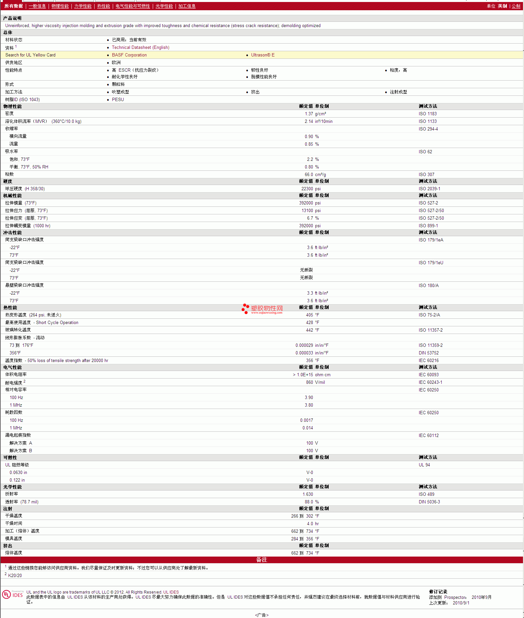This screenshot has width=524, height=618.
Task: Click volume resistivity value 1.0E+15
Action: pyautogui.click(x=303, y=375)
